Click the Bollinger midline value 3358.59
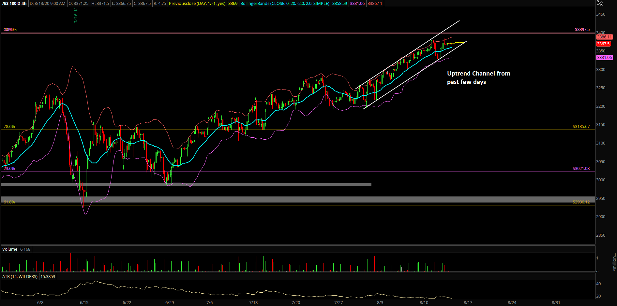 pos(339,4)
